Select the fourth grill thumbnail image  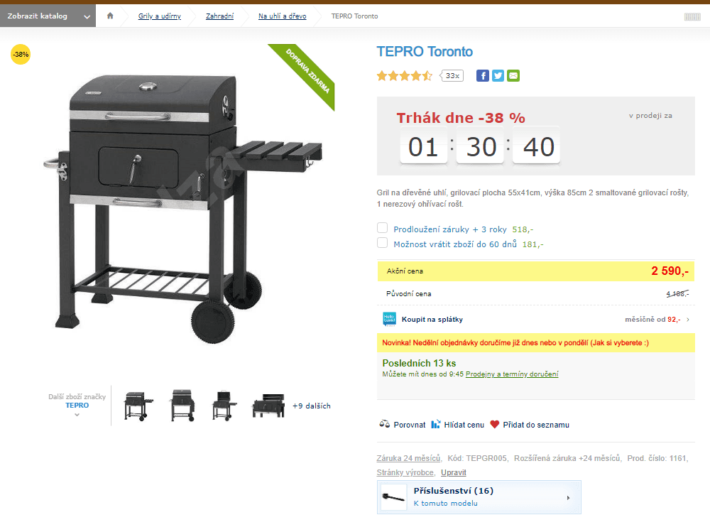tap(268, 406)
